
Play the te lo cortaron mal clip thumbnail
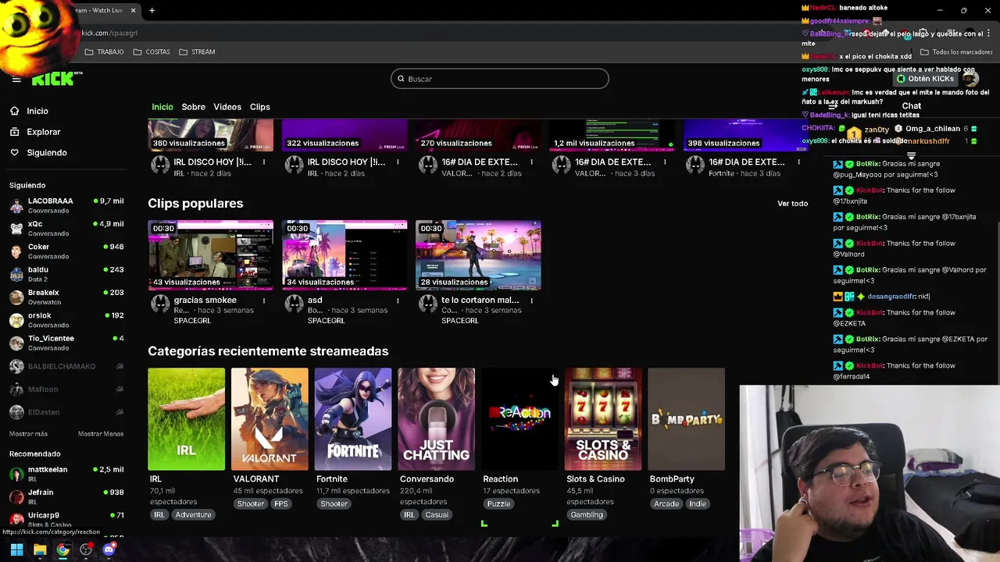478,255
